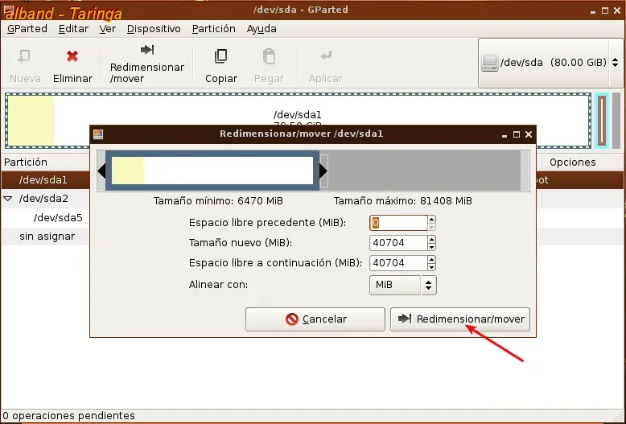
Task: Click the right black resize handle arrow
Action: (x=323, y=171)
